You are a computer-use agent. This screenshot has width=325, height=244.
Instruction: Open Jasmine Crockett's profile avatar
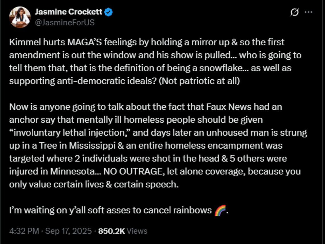pyautogui.click(x=20, y=17)
